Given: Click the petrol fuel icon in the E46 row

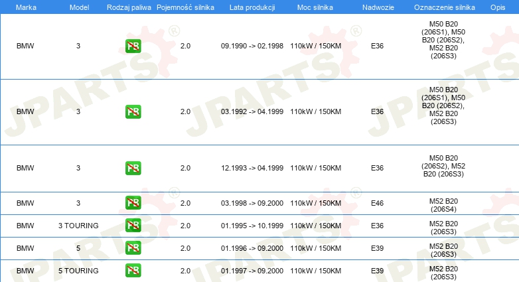Looking at the screenshot, I should click(133, 203).
